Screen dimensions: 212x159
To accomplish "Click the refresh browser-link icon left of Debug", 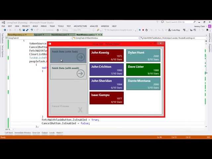I will point(58,30).
